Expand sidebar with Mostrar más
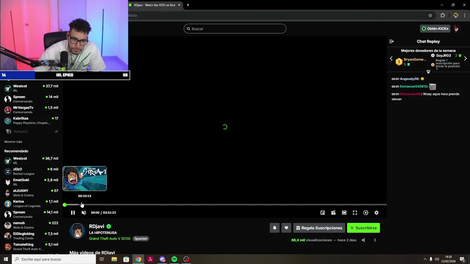Image resolution: width=470 pixels, height=264 pixels. click(x=13, y=142)
